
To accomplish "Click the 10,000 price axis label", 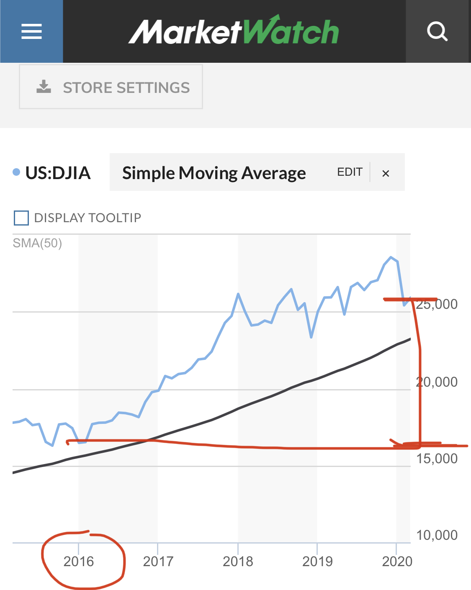I will [x=437, y=535].
